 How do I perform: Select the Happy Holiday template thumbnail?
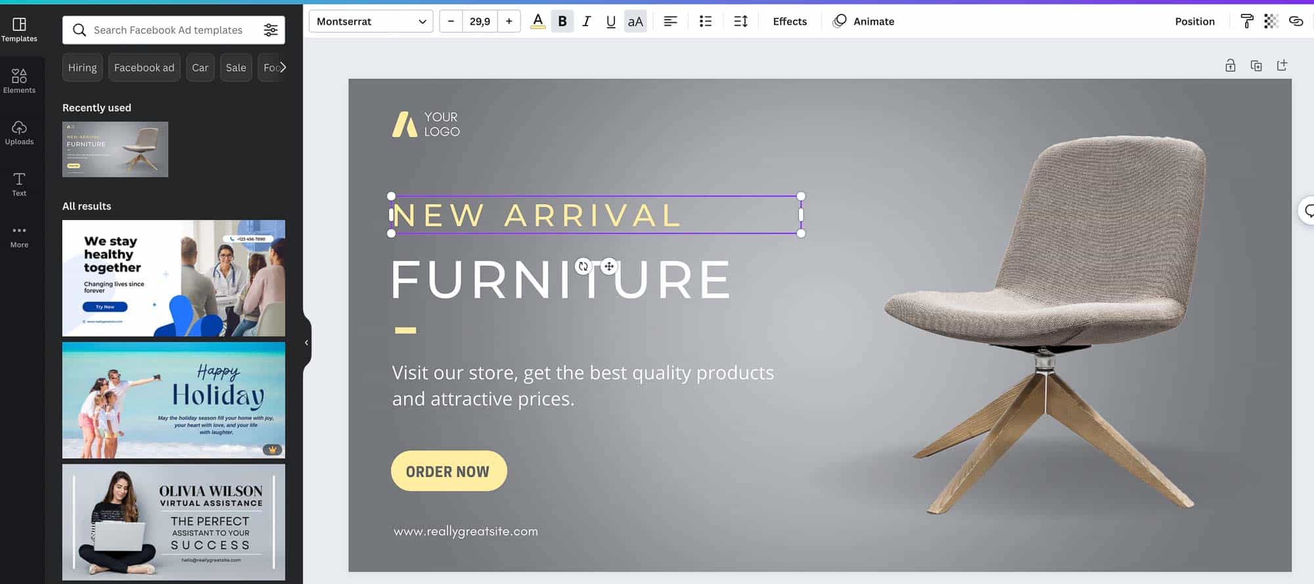[x=173, y=400]
